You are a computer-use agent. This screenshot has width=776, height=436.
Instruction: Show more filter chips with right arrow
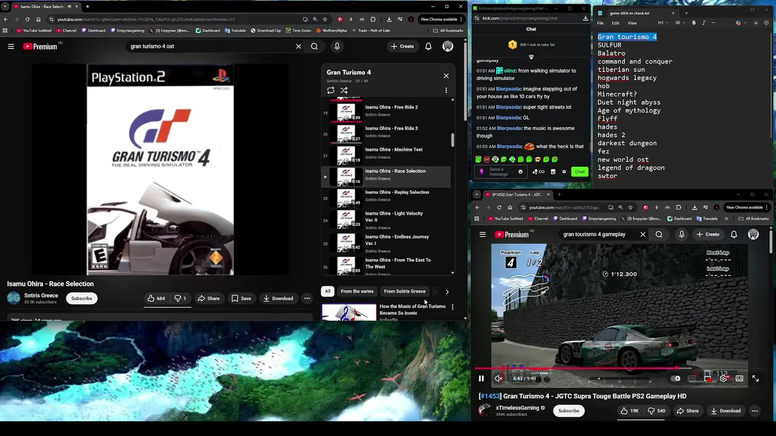click(447, 291)
